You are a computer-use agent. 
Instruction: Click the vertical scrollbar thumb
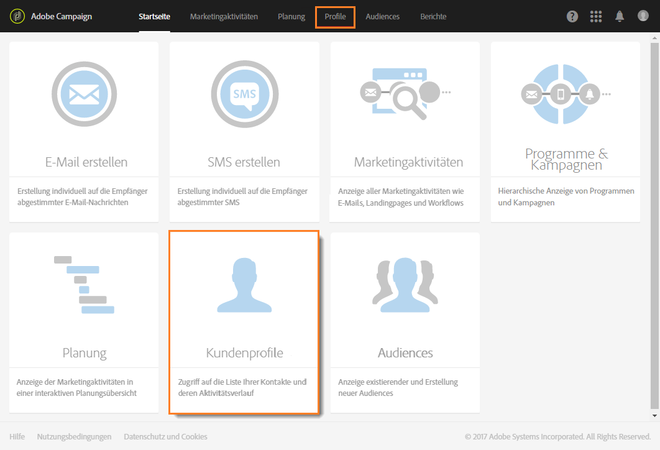pos(654,225)
